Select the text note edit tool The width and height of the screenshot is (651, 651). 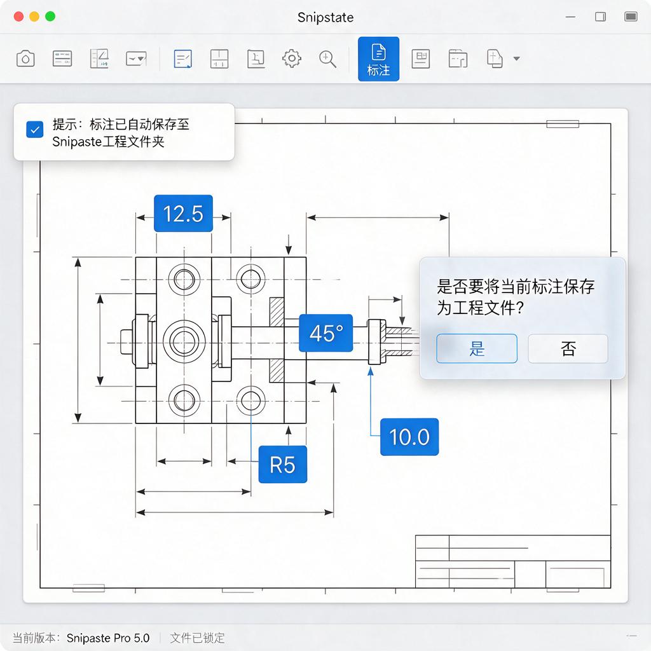(x=182, y=58)
